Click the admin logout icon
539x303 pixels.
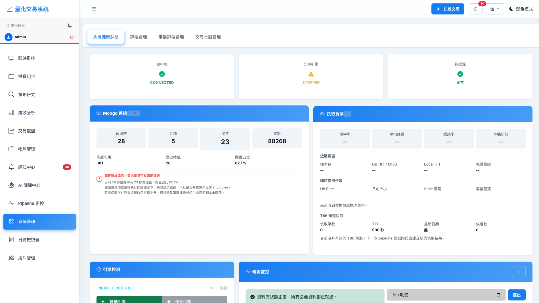(x=72, y=37)
